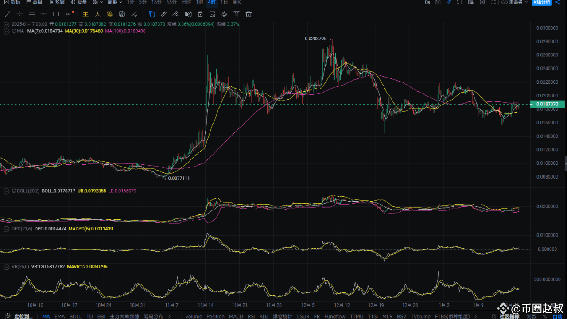Open the 周期 period dropdown
This screenshot has width=567, height=319.
pos(113,3)
